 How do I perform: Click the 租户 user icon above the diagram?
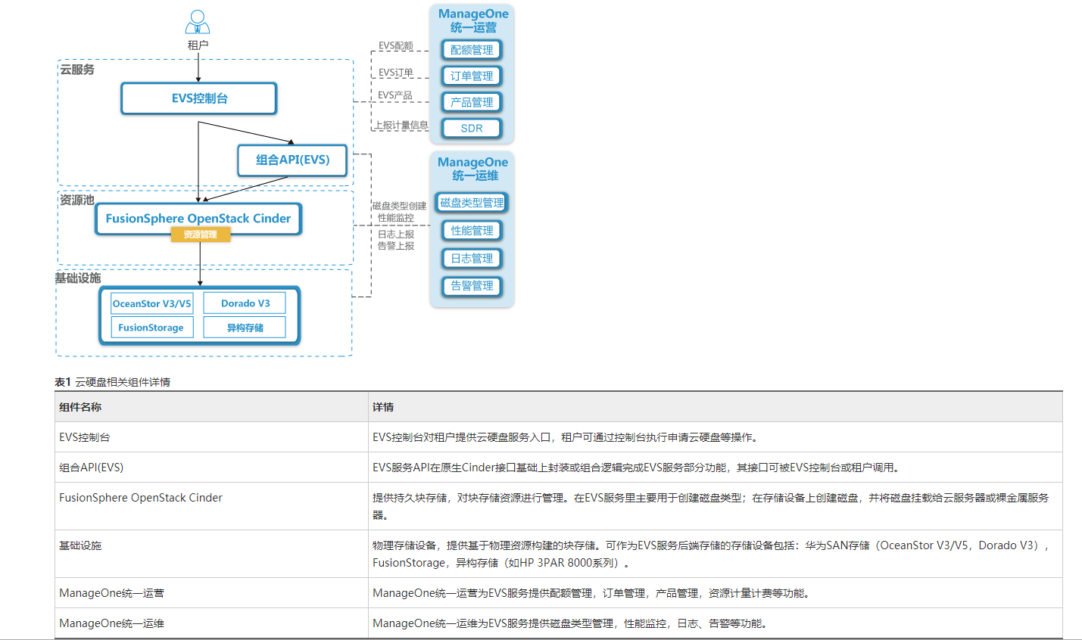pos(198,20)
